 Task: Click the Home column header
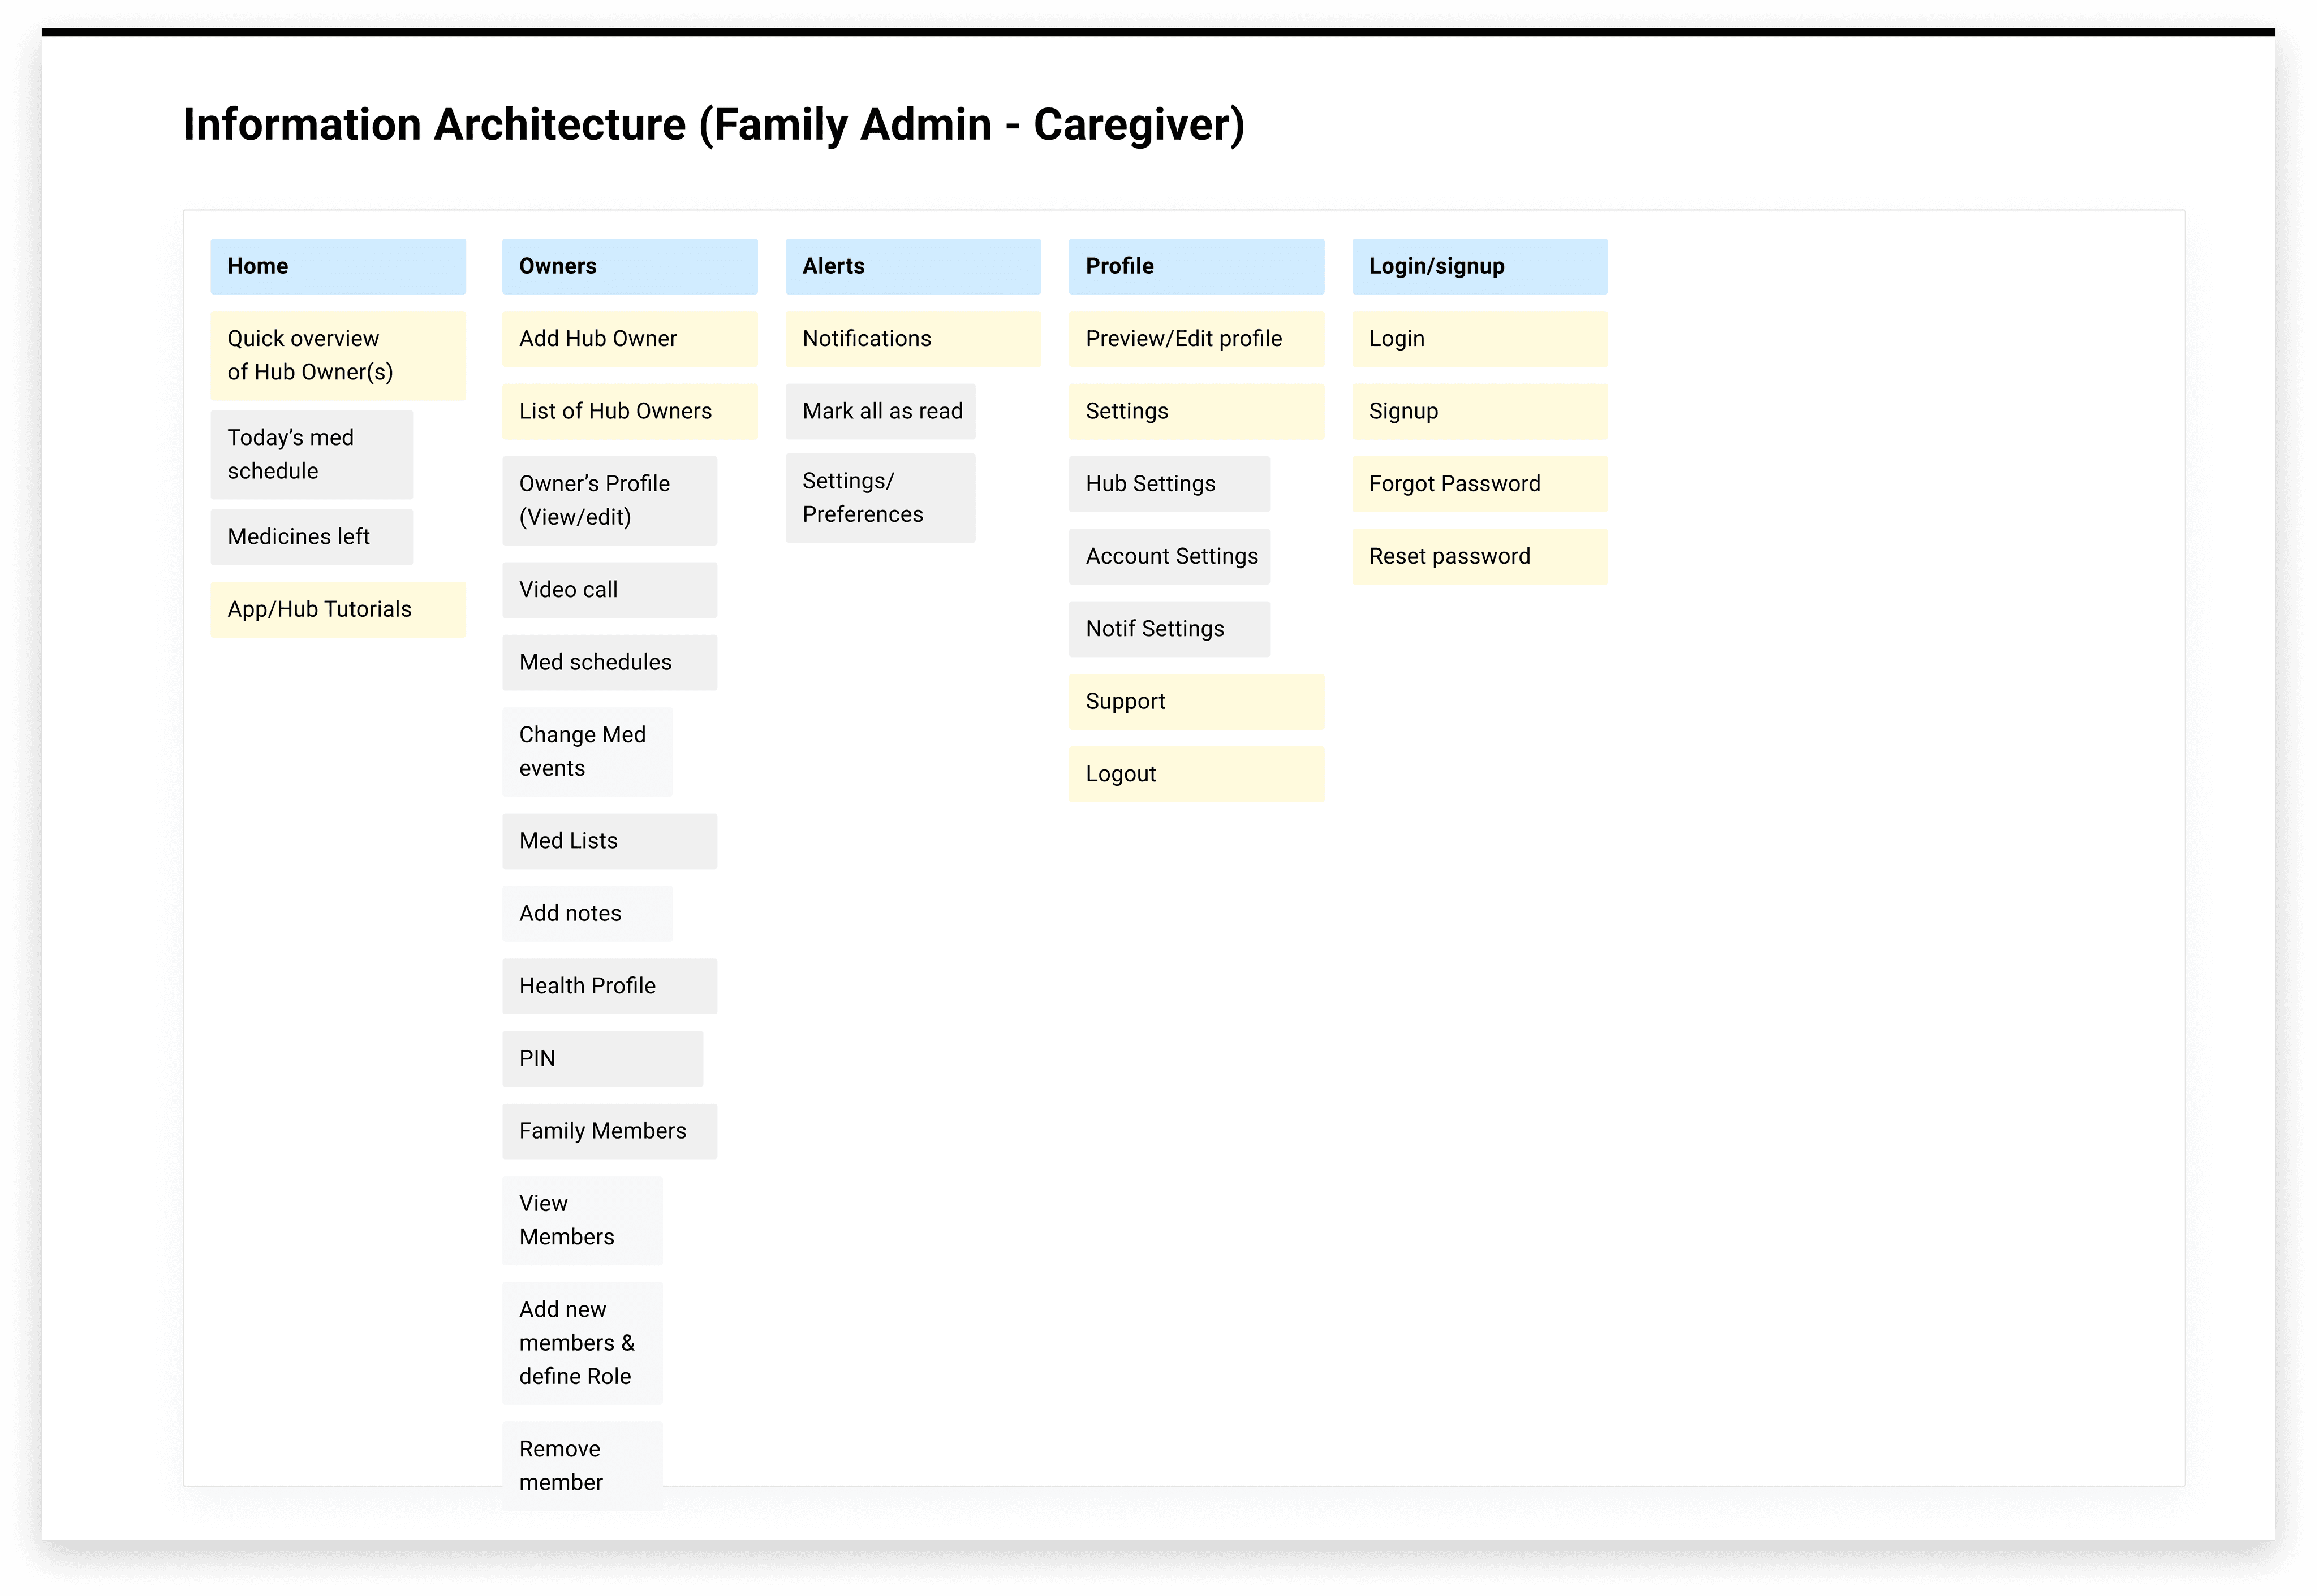pos(337,266)
